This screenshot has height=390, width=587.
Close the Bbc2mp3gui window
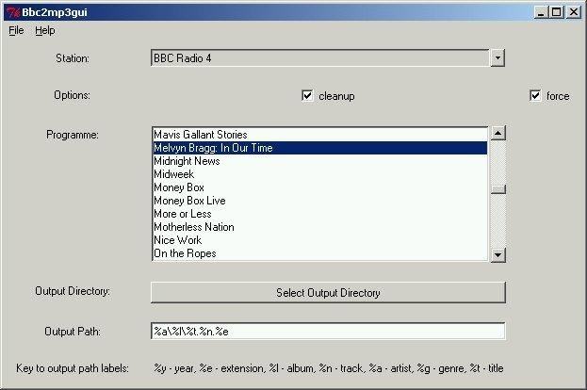pyautogui.click(x=574, y=12)
